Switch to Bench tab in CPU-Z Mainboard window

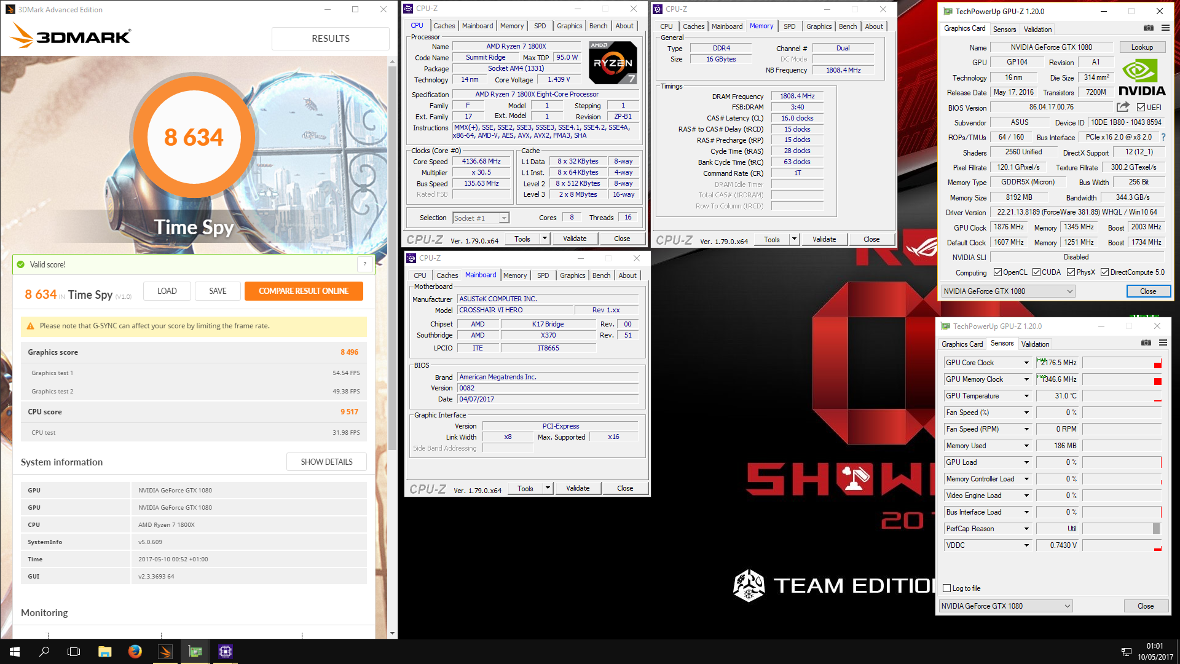[x=601, y=275]
